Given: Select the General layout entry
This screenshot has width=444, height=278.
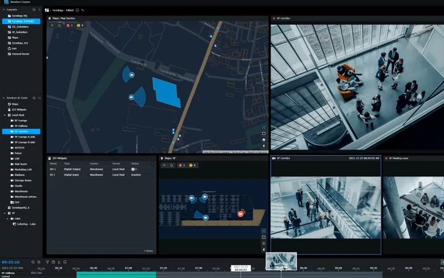Looking at the screenshot, I should [21, 53].
